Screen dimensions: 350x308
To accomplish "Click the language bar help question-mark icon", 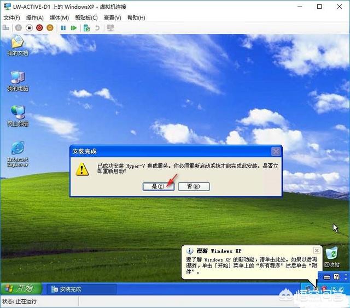I will click(x=336, y=277).
